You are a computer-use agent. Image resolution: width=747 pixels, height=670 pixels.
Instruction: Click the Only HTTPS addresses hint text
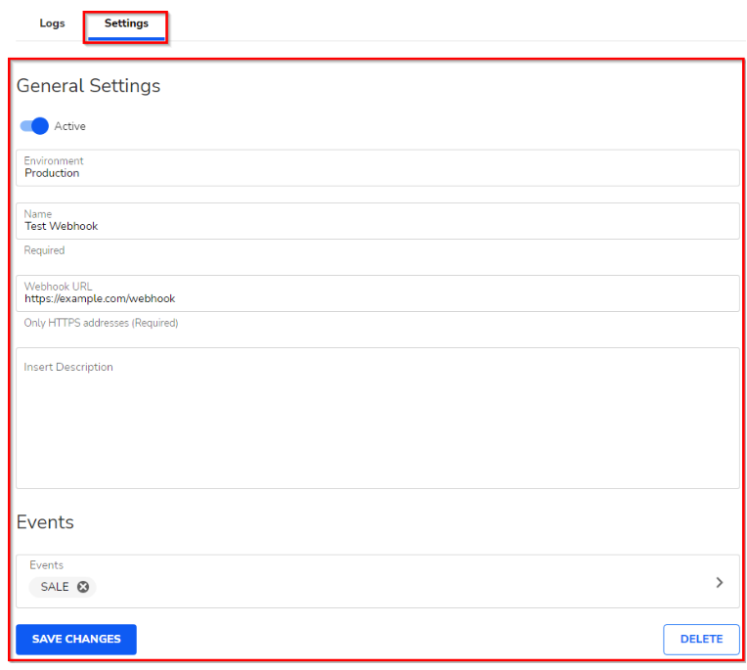101,323
